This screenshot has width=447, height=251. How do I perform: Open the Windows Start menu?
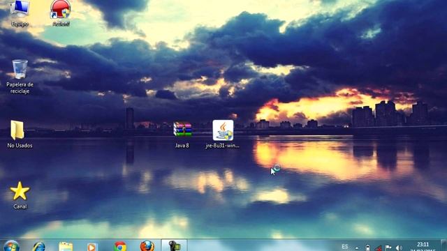coord(11,246)
